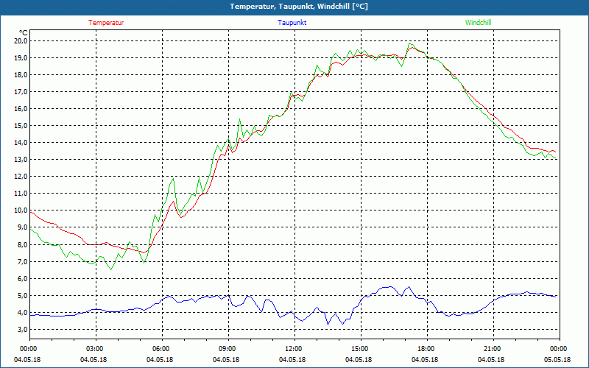Click the 8,0 y-axis label
589x368 pixels.
[22, 245]
